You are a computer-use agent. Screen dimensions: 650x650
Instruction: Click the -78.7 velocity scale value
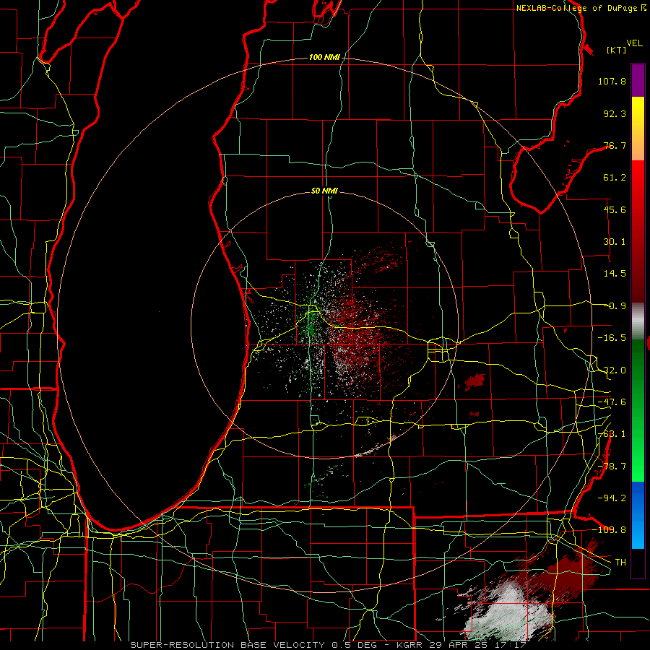(612, 467)
